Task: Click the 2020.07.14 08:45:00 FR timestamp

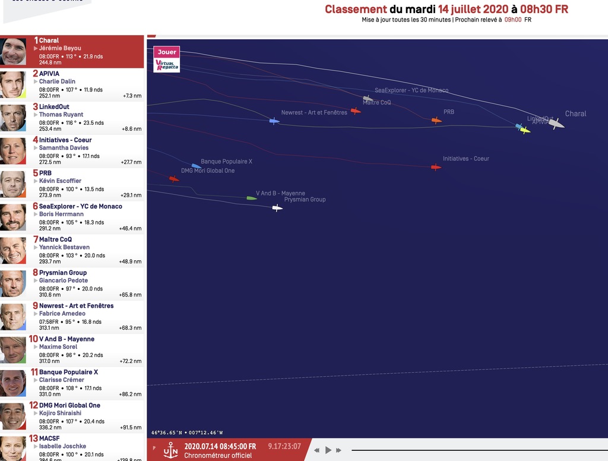Action: pyautogui.click(x=220, y=447)
